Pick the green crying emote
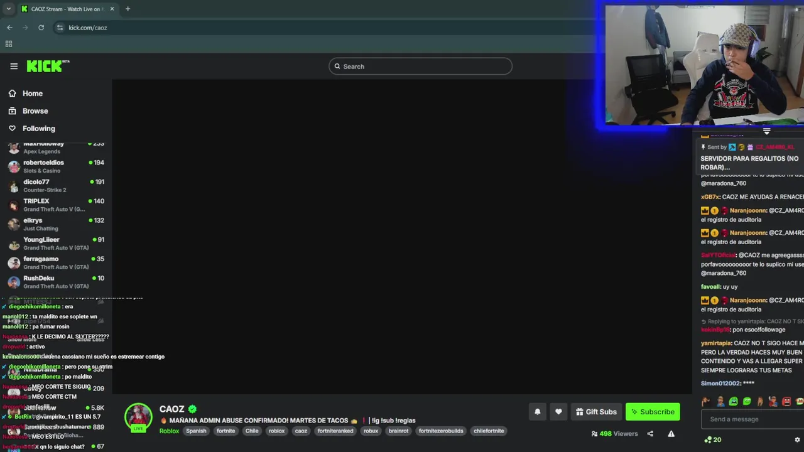 [733, 402]
